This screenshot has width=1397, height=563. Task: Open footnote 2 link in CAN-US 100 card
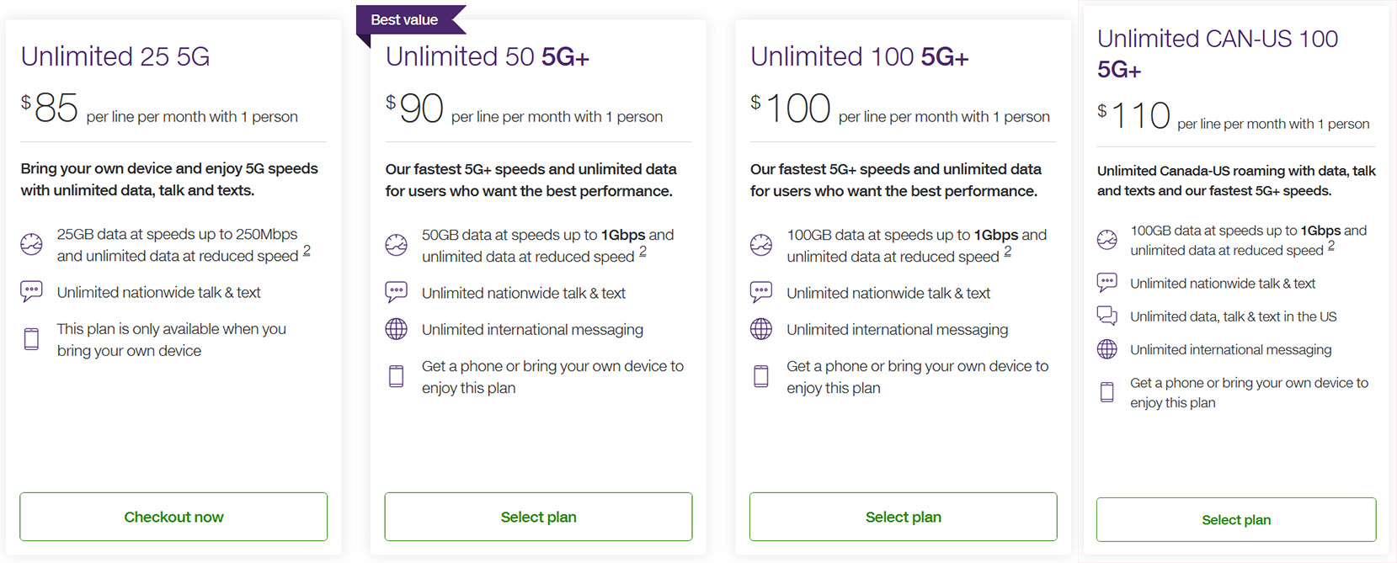[1330, 246]
